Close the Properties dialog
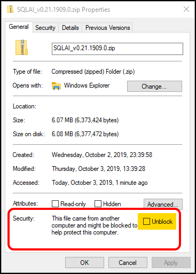 [x=186, y=9]
